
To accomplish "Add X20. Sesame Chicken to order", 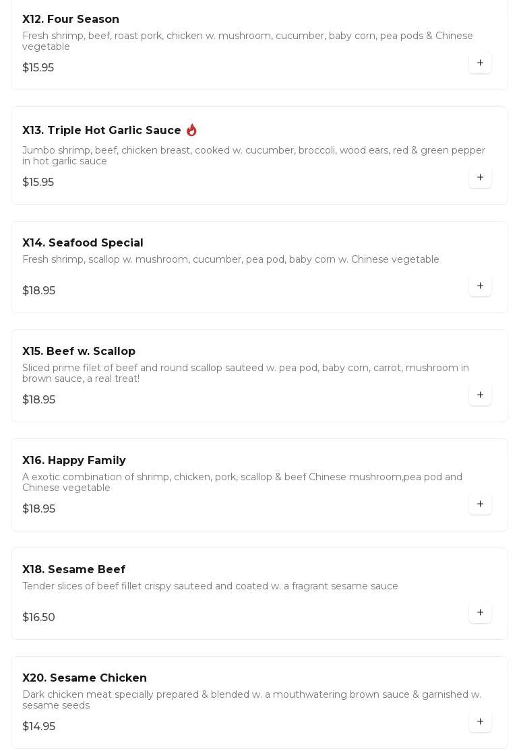I will pyautogui.click(x=480, y=721).
